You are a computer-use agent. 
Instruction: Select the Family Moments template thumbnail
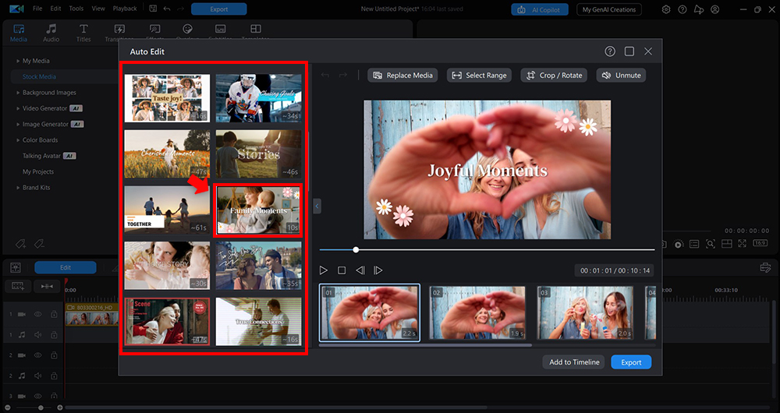[258, 210]
